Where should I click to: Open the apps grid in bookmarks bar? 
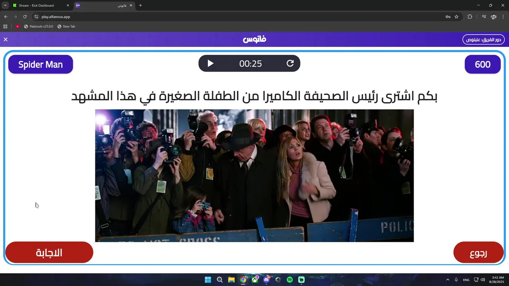[5, 27]
